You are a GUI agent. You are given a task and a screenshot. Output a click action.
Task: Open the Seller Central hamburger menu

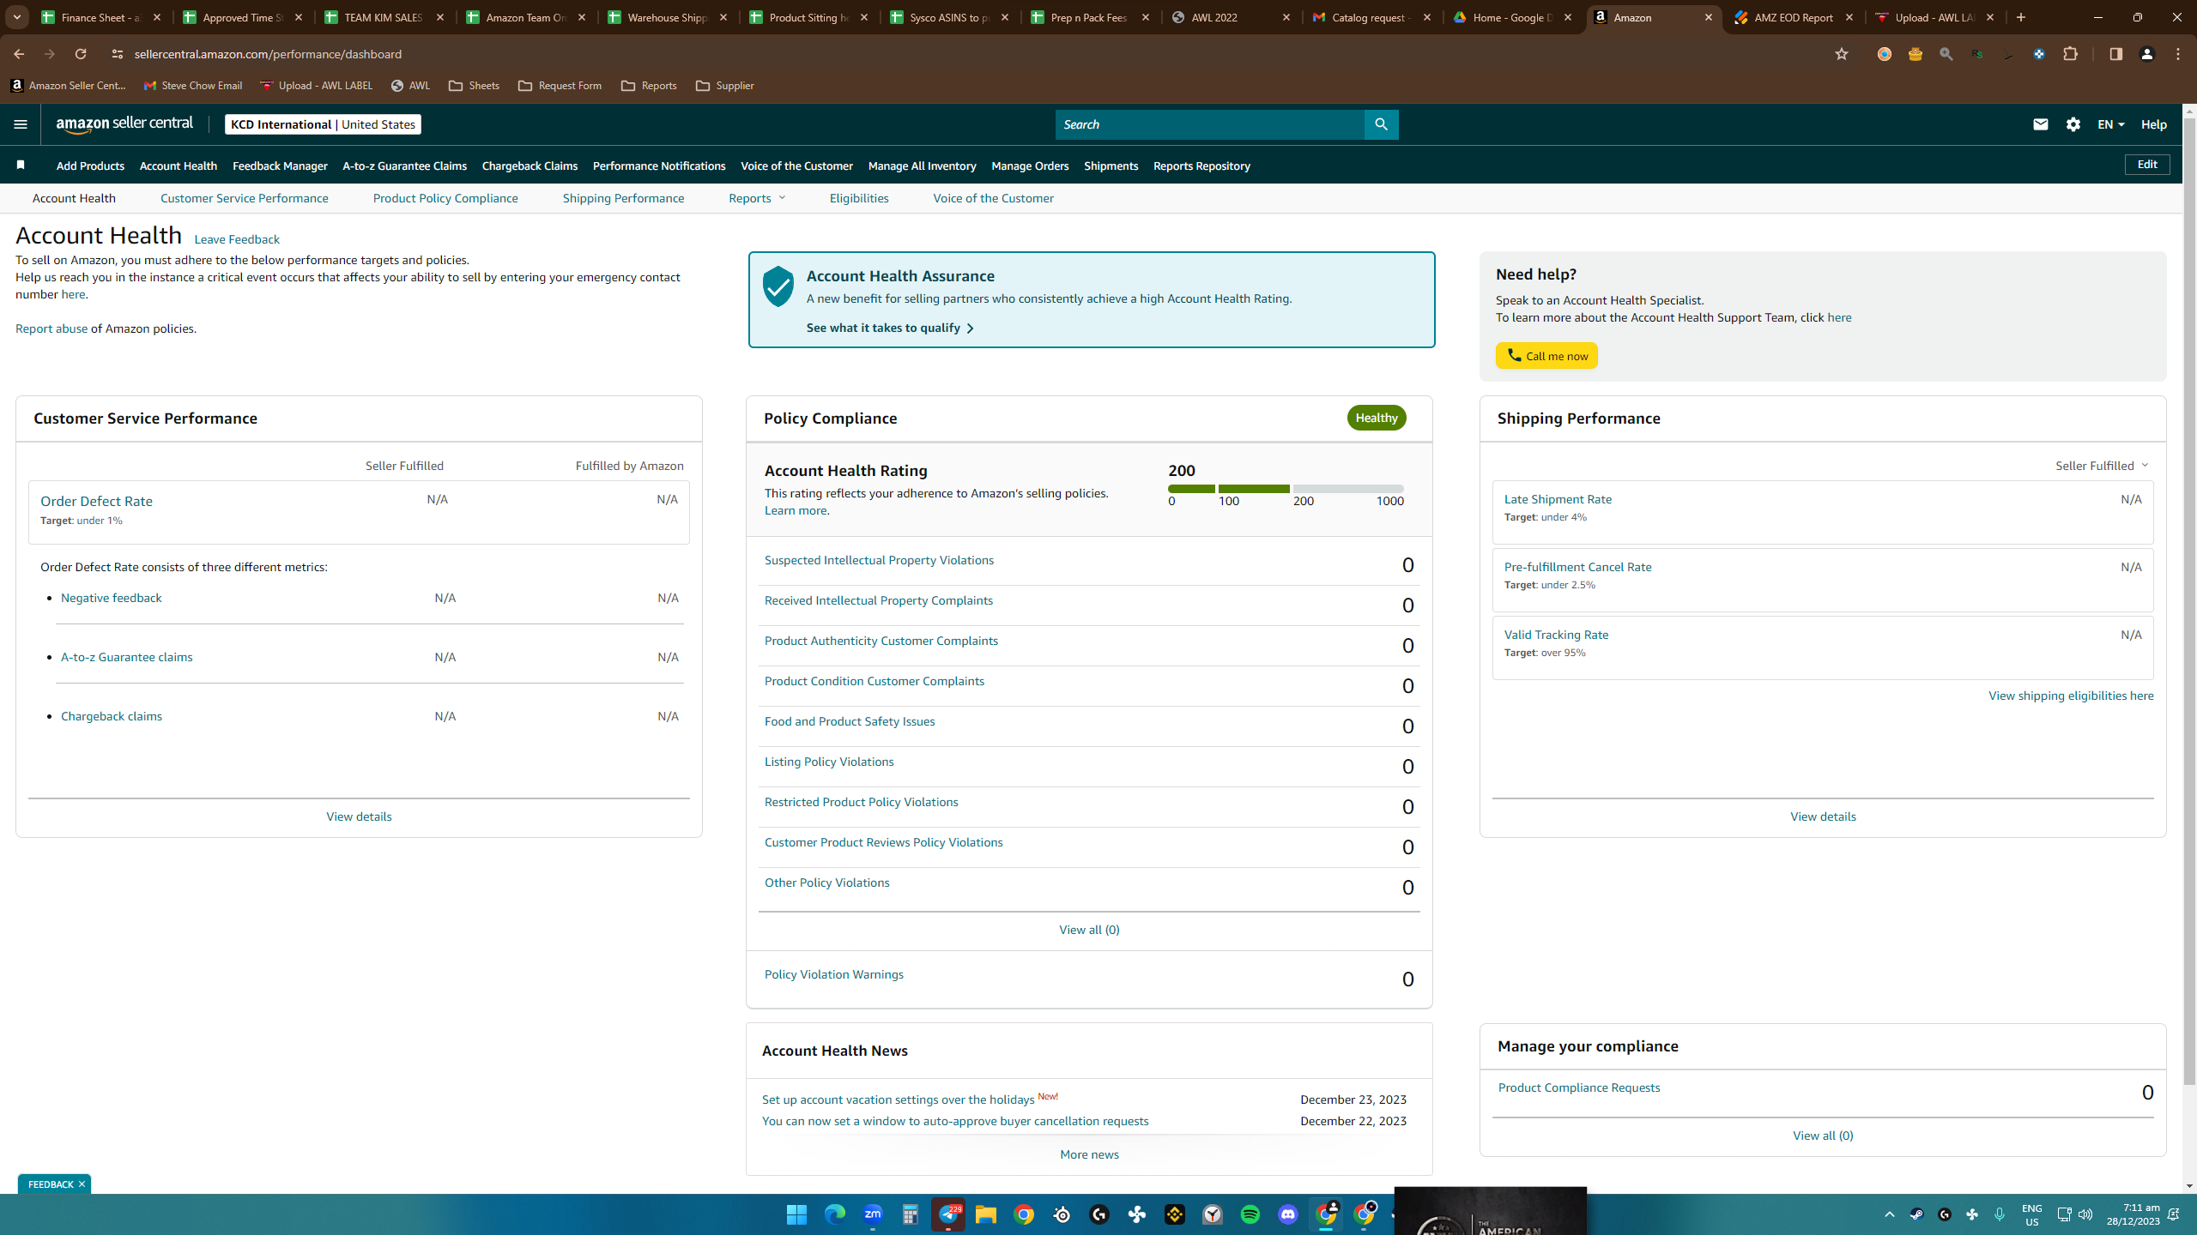click(x=21, y=124)
